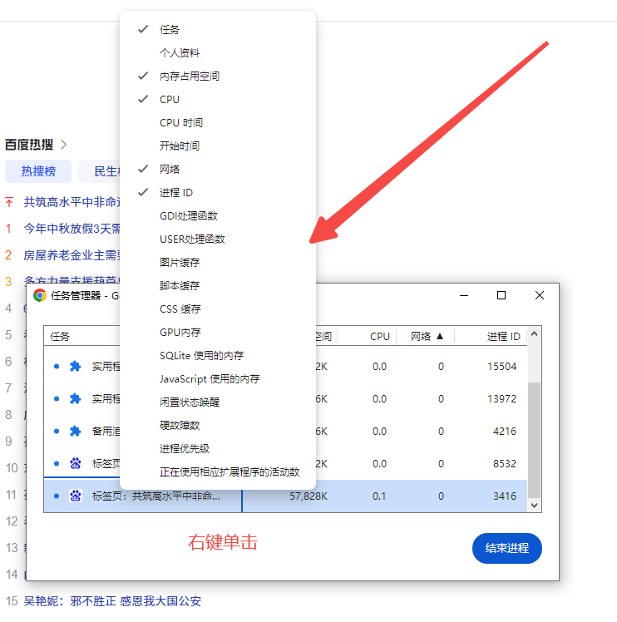Image resolution: width=617 pixels, height=622 pixels.
Task: Select 图片缓存 in context menu
Action: (218, 262)
